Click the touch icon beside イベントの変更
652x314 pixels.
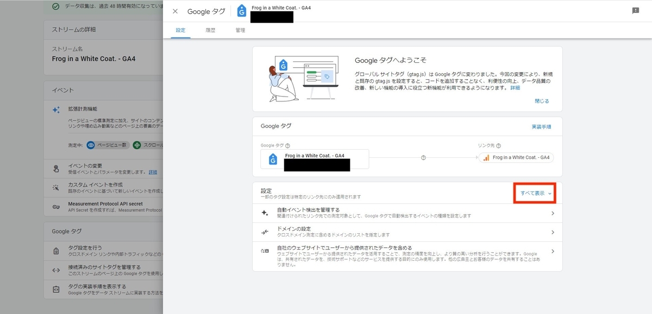coord(56,169)
